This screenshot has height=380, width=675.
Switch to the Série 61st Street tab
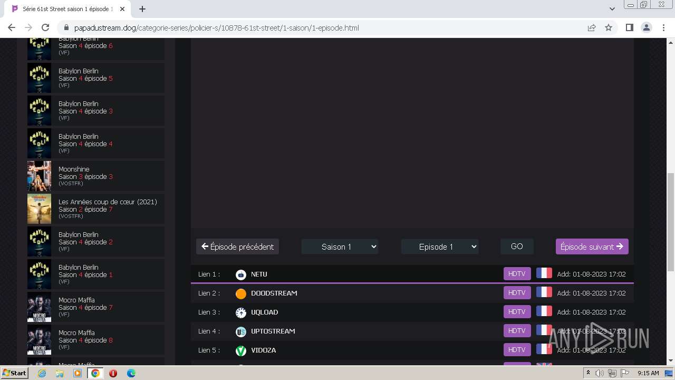pos(67,9)
